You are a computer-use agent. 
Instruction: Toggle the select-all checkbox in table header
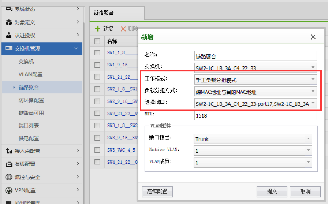[97, 41]
